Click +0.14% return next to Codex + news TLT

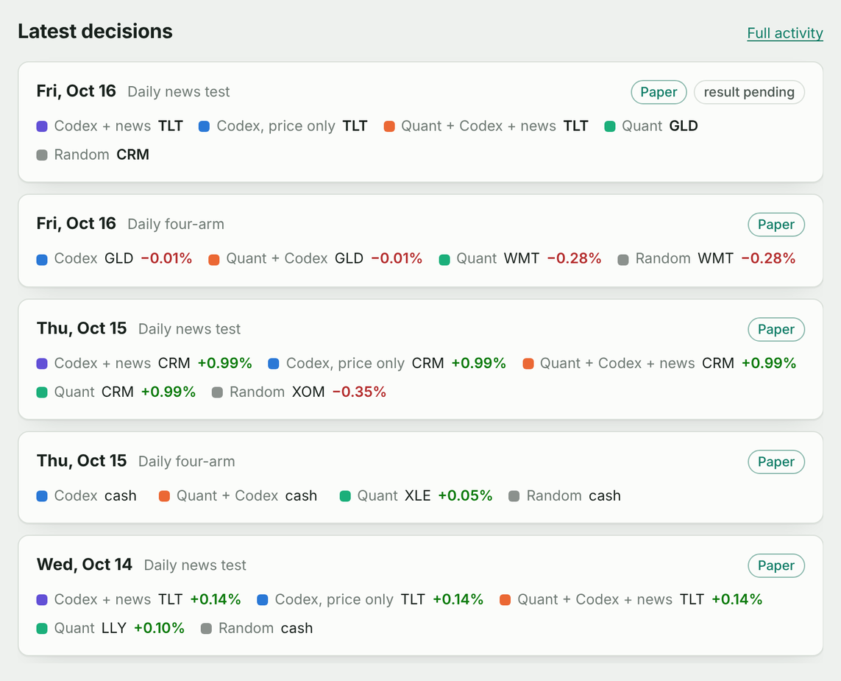[x=216, y=599]
